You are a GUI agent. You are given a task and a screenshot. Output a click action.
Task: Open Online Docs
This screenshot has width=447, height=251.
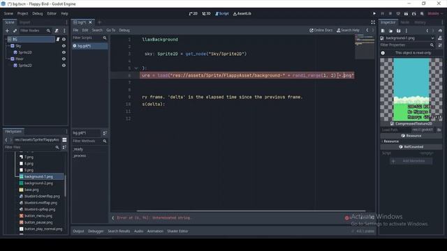point(321,30)
